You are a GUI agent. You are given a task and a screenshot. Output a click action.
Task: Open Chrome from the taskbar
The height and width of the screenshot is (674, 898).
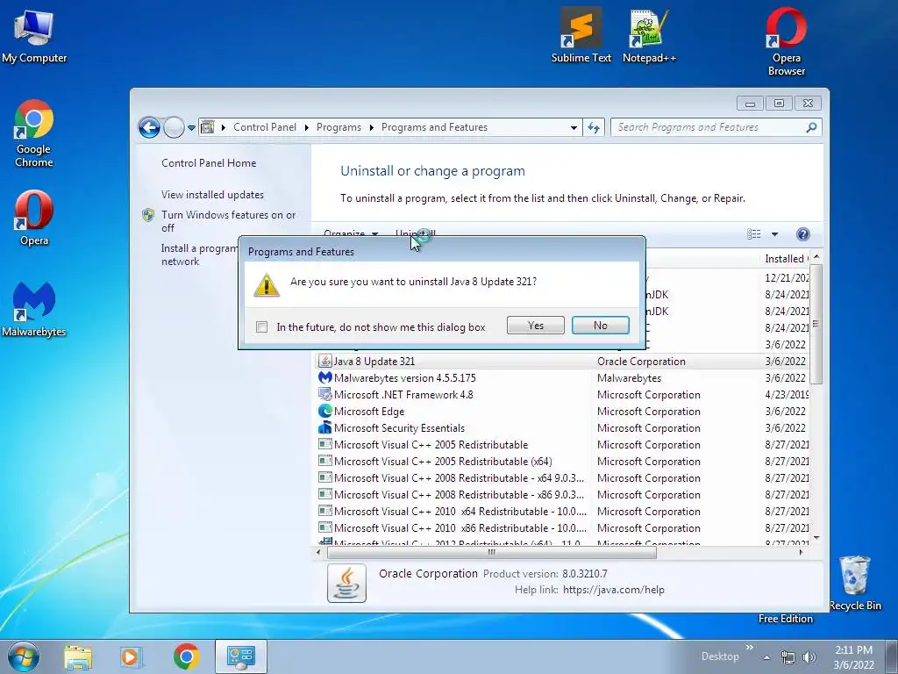(x=186, y=656)
